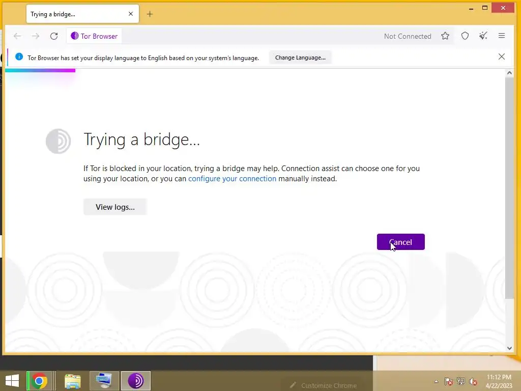
Task: Open a new tab with plus button
Action: (150, 14)
